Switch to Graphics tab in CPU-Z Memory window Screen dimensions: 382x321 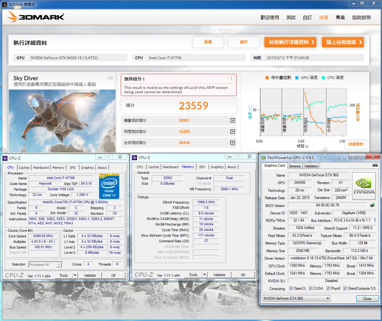pos(217,167)
